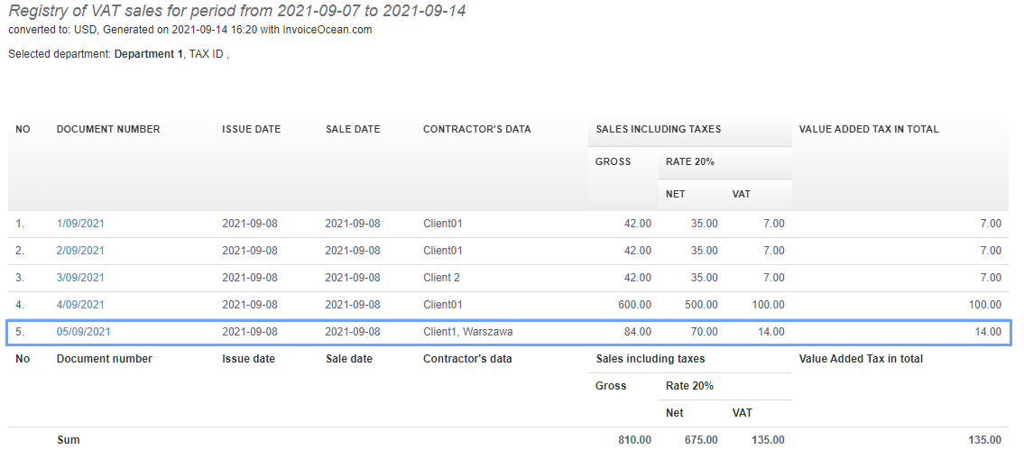Click the Contractor's Data top header
Image resolution: width=1024 pixels, height=450 pixels.
(x=476, y=129)
